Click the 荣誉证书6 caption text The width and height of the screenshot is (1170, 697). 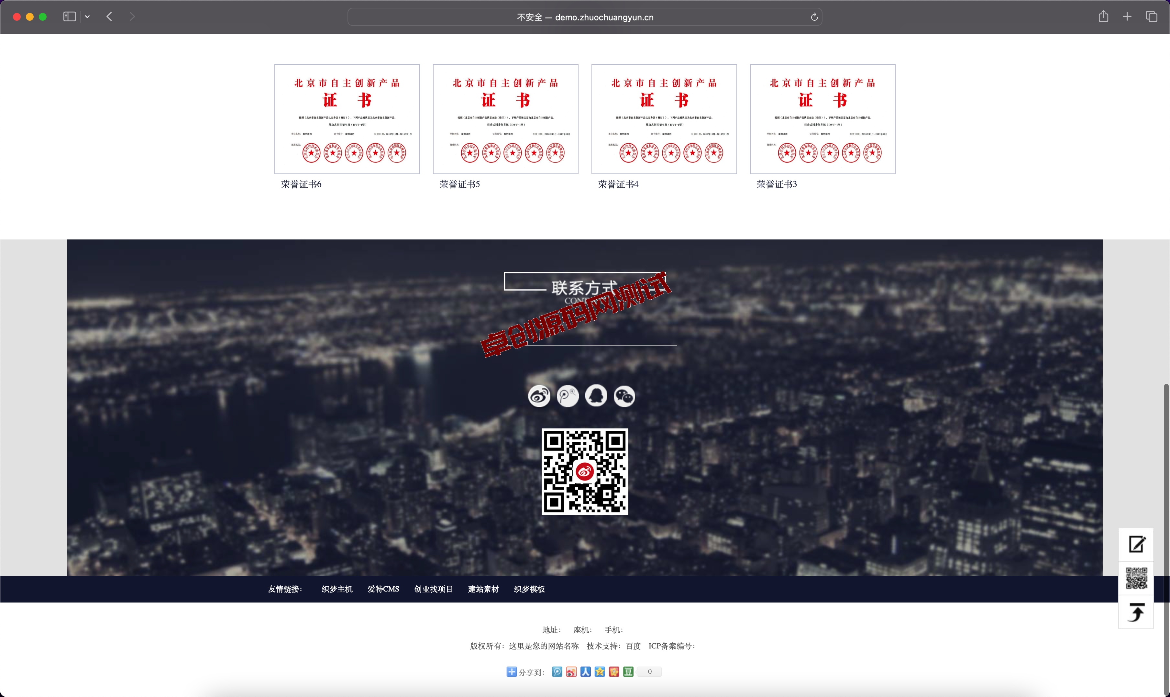[x=301, y=184]
